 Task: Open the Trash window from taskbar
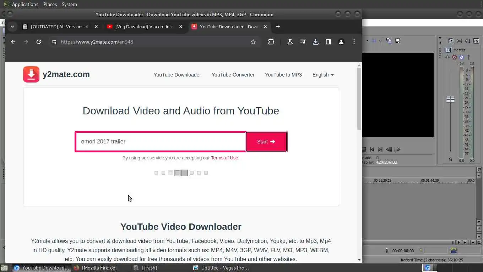point(149,268)
